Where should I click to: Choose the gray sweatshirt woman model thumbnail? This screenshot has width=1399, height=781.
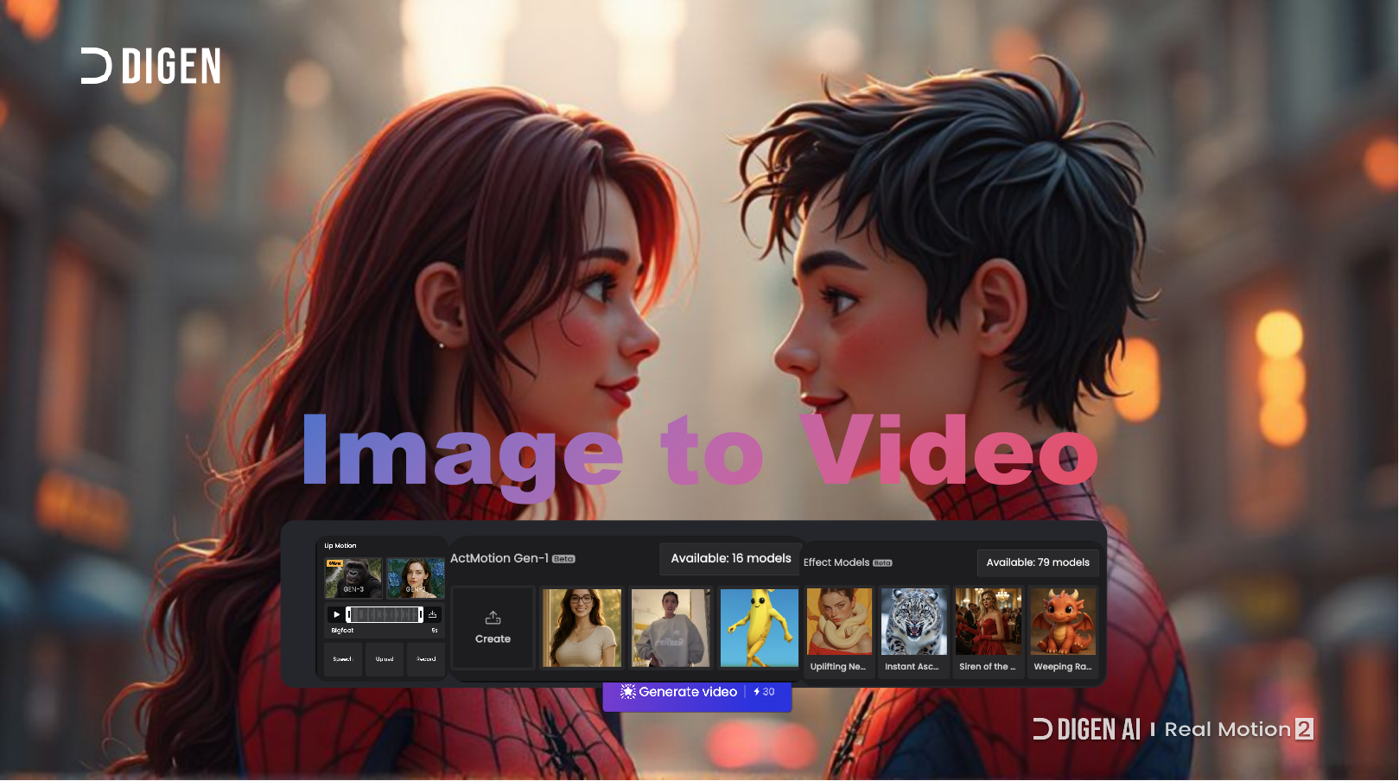point(671,628)
